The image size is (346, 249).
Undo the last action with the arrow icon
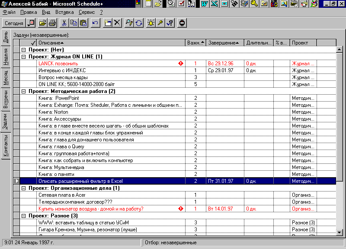tap(95, 23)
